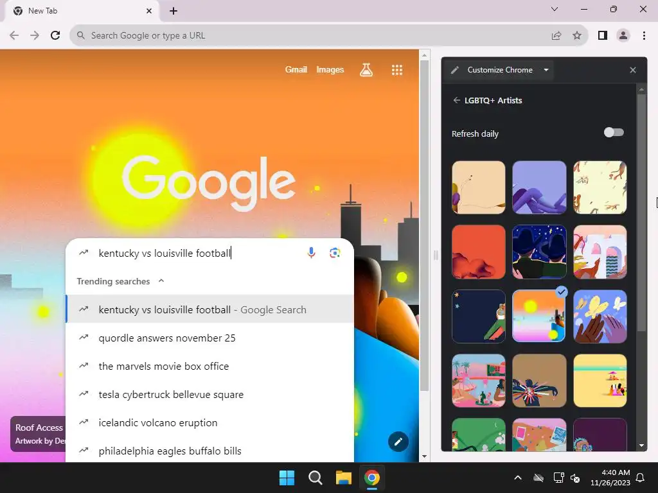Viewport: 658px width, 493px height.
Task: Click the selected orange sunset theme
Action: [x=539, y=316]
